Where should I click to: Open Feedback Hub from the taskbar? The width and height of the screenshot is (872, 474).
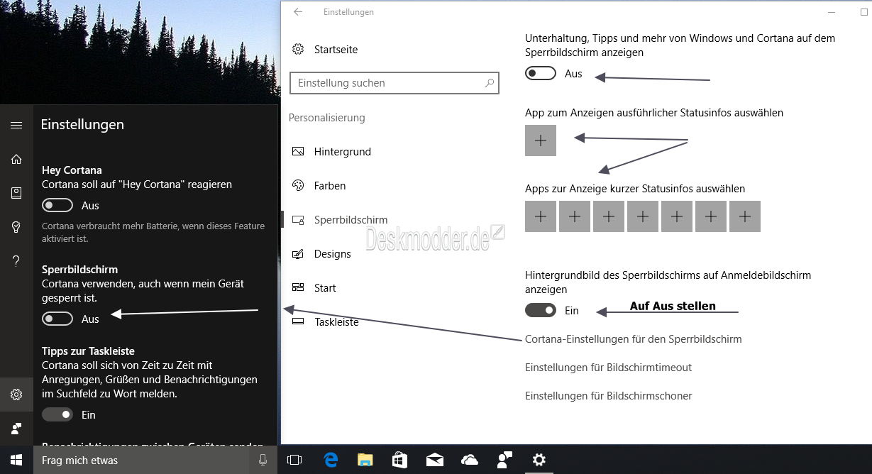pyautogui.click(x=504, y=460)
